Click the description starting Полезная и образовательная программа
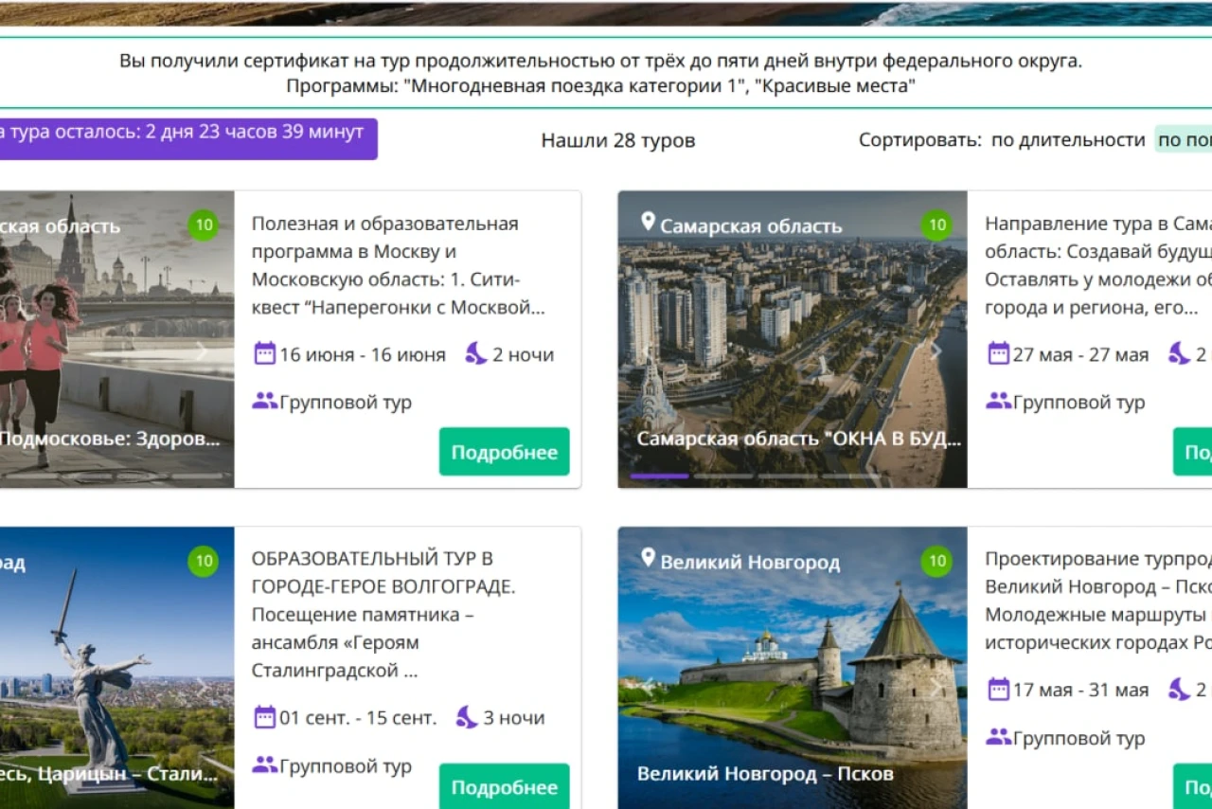Viewport: 1212px width, 809px height. pyautogui.click(x=398, y=265)
